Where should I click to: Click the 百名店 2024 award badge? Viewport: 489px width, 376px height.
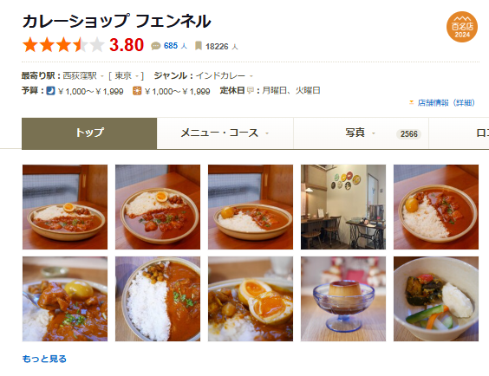tap(462, 27)
